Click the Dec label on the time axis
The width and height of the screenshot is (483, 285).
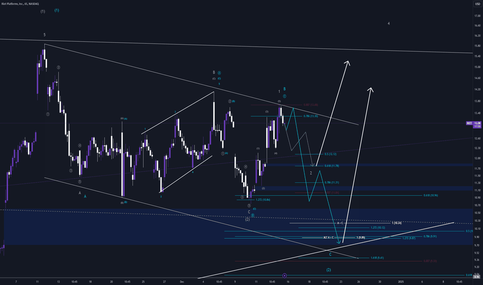[182, 281]
